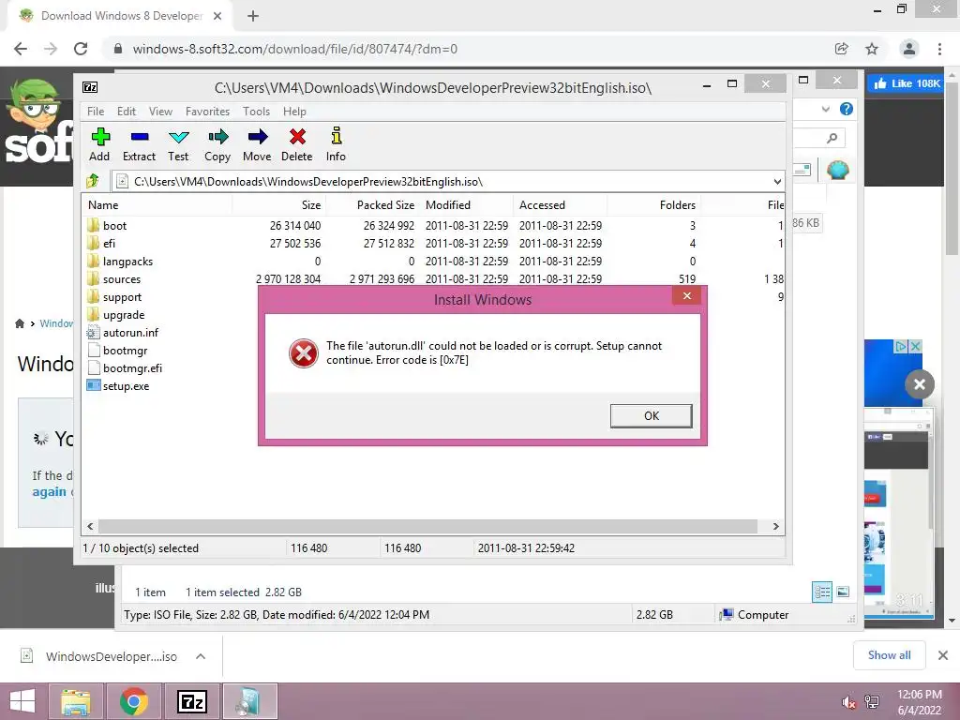Open the Chrome three-dot menu
This screenshot has width=960, height=720.
click(x=939, y=49)
